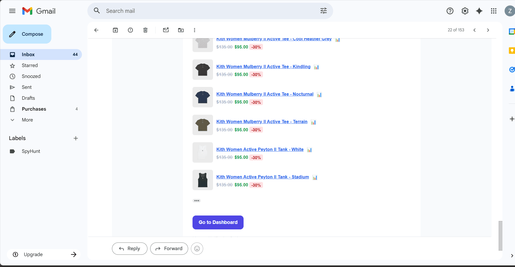Mark the email as unread
Image resolution: width=515 pixels, height=267 pixels.
click(x=166, y=30)
